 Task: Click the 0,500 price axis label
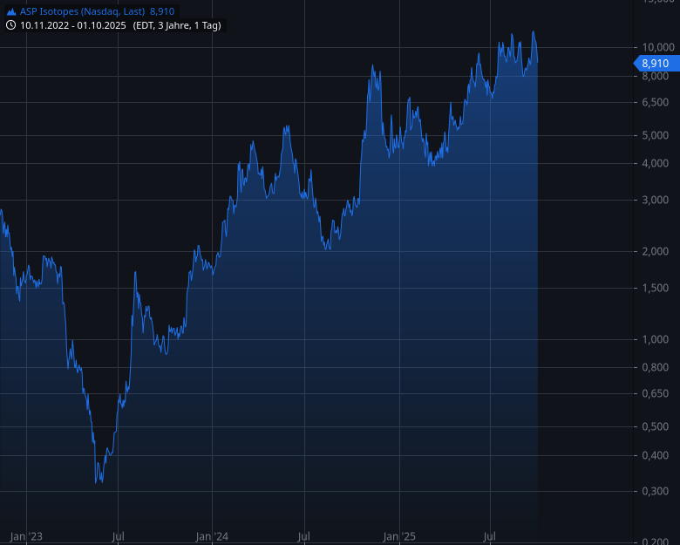655,426
